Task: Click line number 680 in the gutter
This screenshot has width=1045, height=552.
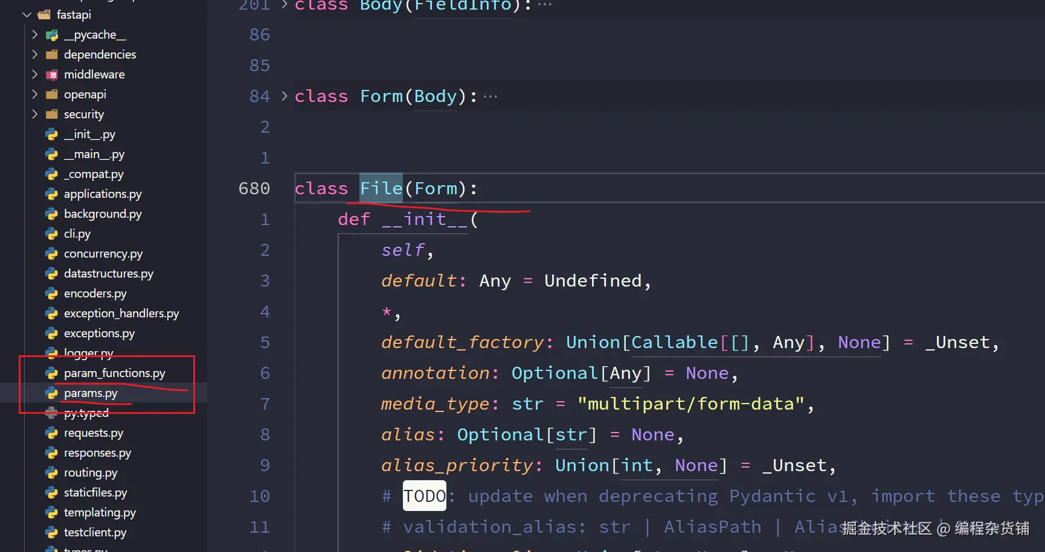Action: tap(254, 188)
